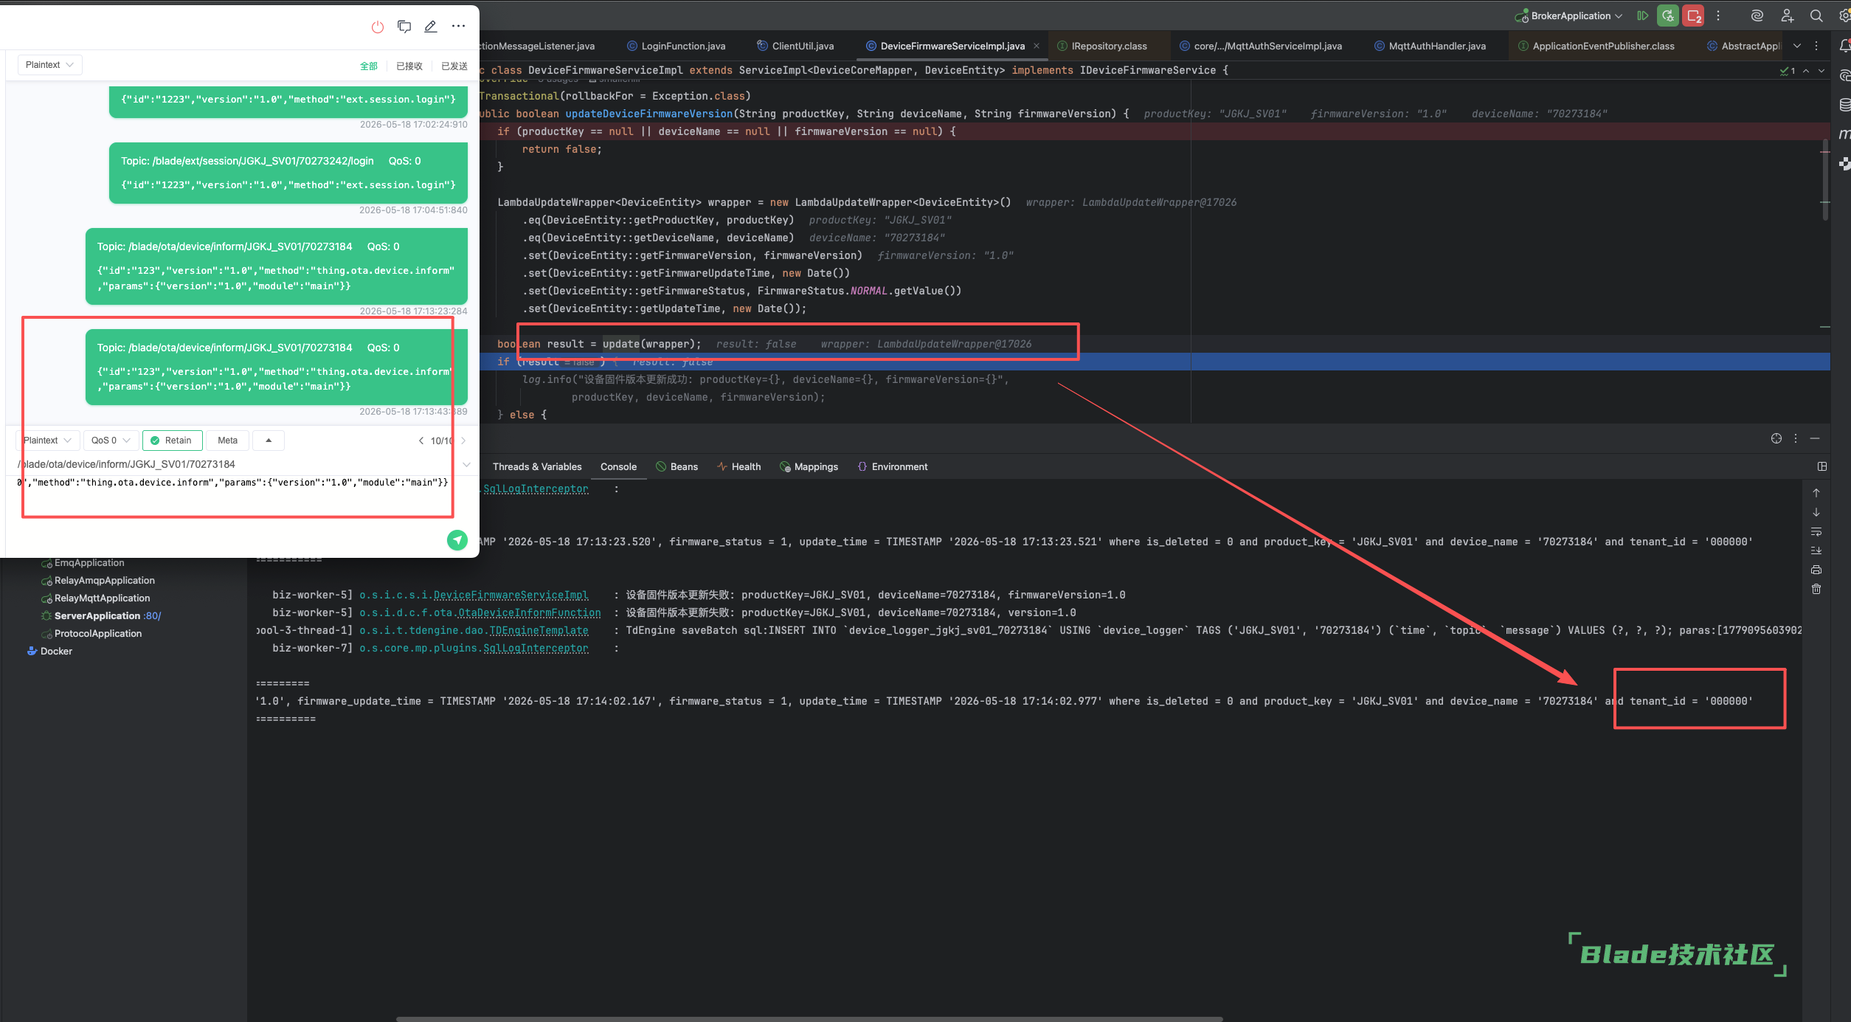Open the payload Plaintext dropdown near QoS

pyautogui.click(x=47, y=441)
